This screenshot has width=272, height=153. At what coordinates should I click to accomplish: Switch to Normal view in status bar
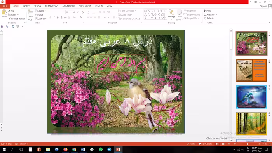[x=217, y=144]
